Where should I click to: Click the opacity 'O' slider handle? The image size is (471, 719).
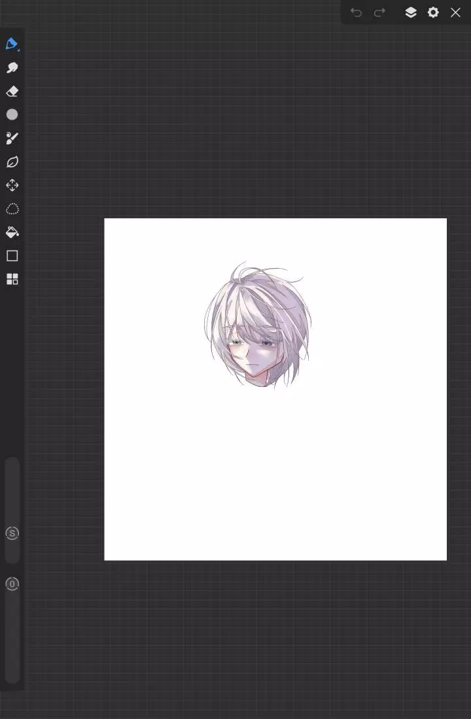pyautogui.click(x=12, y=584)
